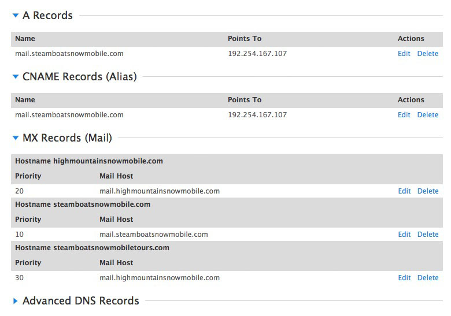Select the A Records Name column header

point(25,39)
